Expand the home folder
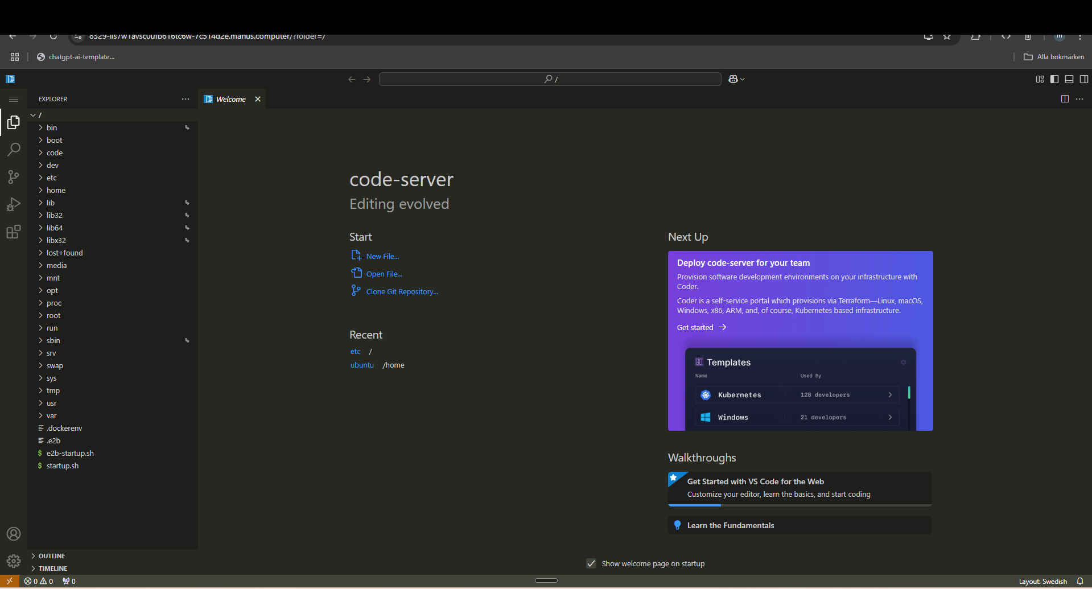This screenshot has width=1092, height=589. (x=113, y=190)
